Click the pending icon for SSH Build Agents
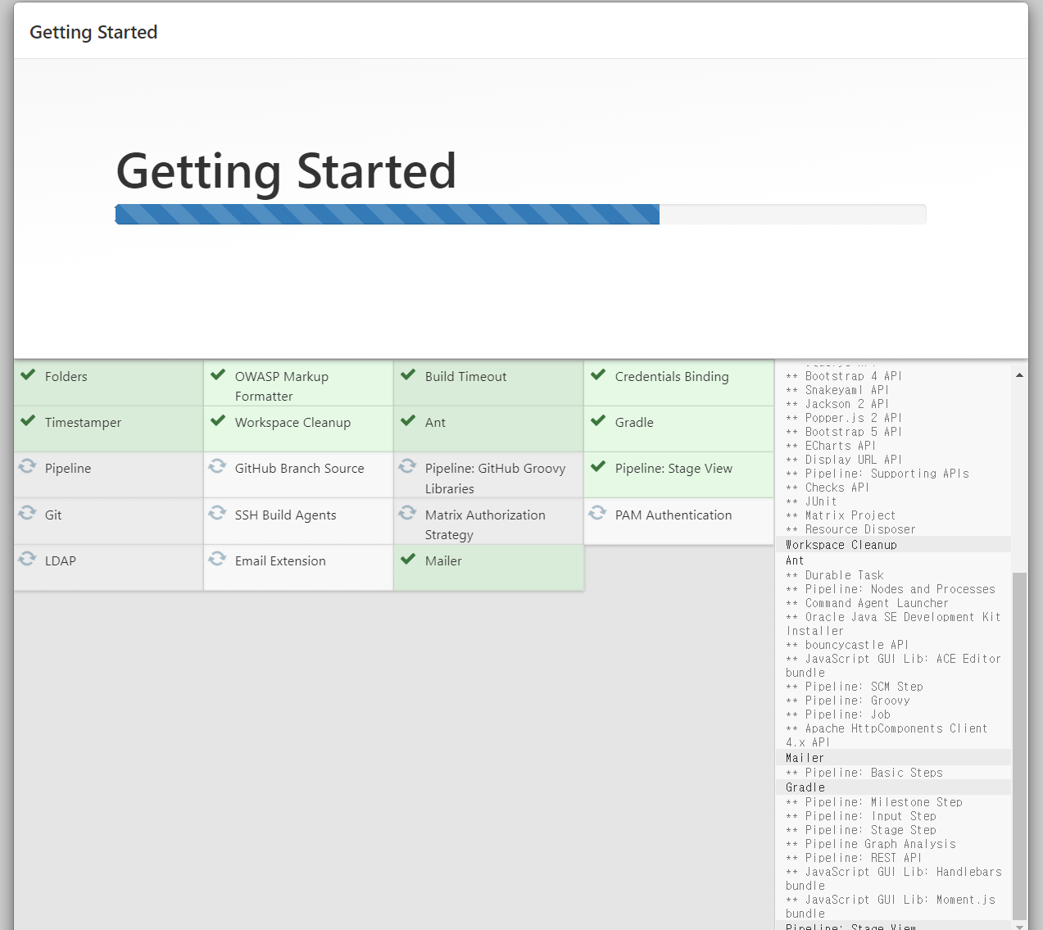The width and height of the screenshot is (1043, 930). click(217, 513)
